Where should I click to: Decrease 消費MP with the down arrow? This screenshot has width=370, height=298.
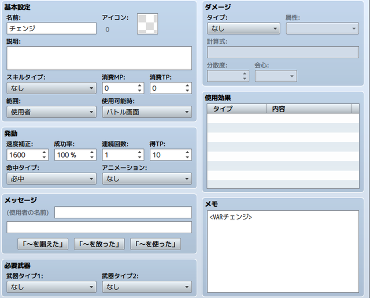(140, 91)
